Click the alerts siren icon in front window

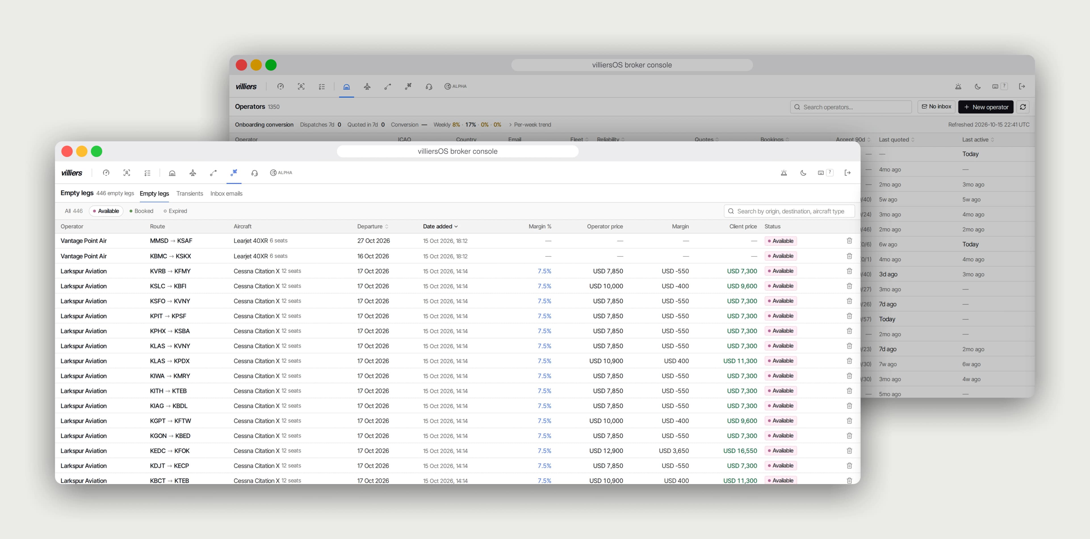(784, 172)
